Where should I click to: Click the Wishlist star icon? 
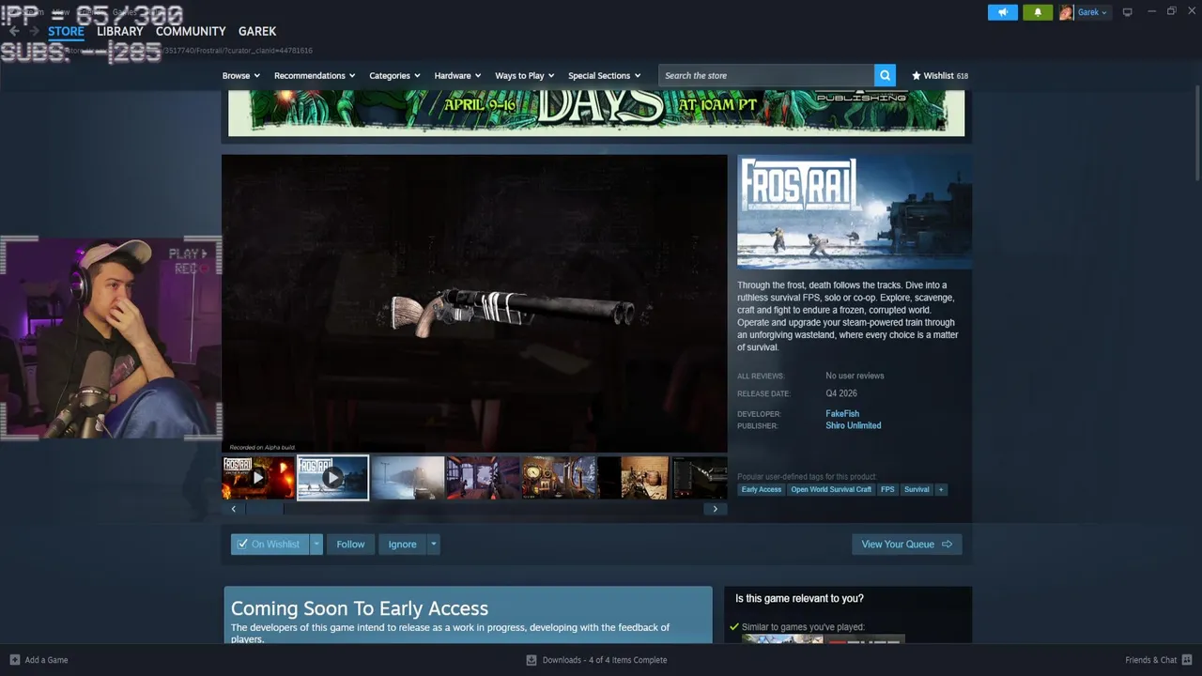pos(917,75)
